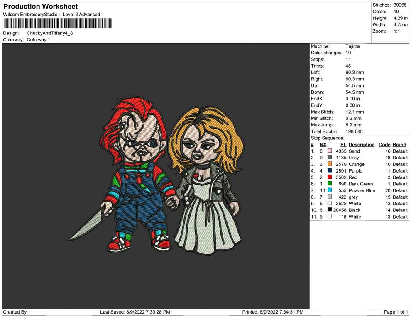Image resolution: width=411 pixels, height=316 pixels.
Task: Click the barcode under the worksheet title
Action: tap(58, 23)
